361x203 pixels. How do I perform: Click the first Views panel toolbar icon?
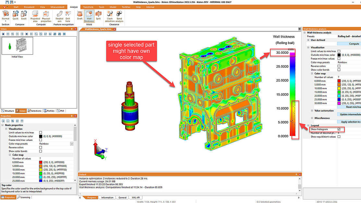click(x=3, y=34)
